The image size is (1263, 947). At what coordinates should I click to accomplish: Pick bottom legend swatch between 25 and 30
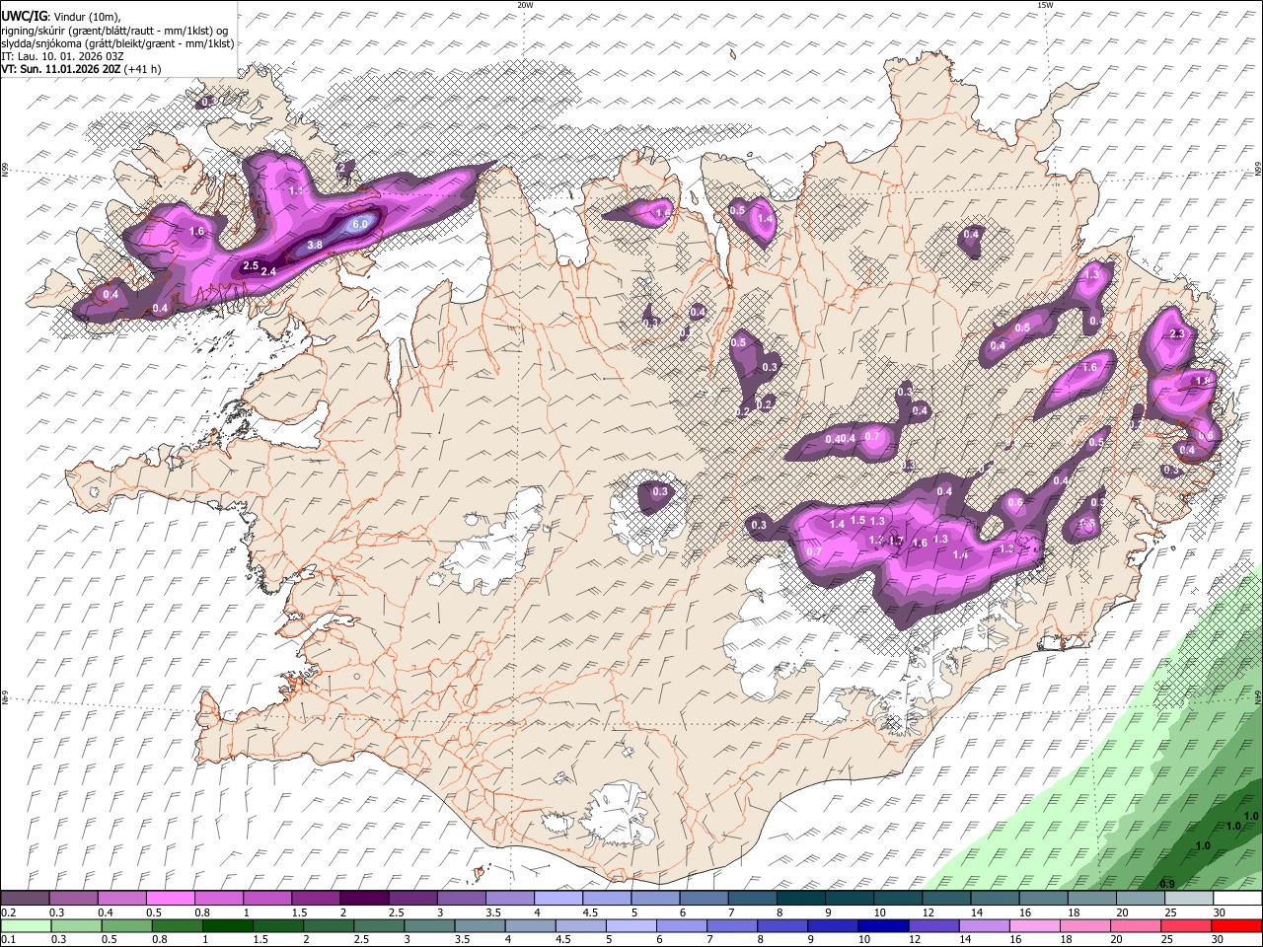pyautogui.click(x=1185, y=925)
